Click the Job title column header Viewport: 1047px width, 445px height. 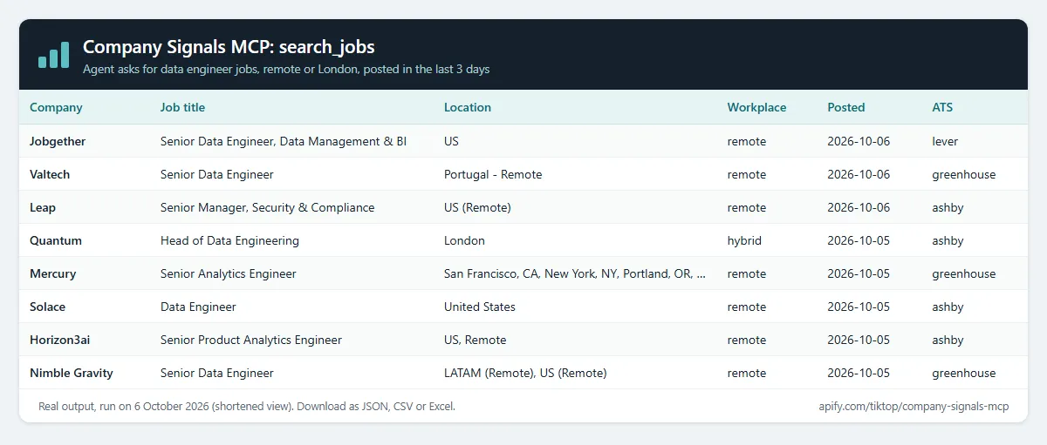click(182, 108)
